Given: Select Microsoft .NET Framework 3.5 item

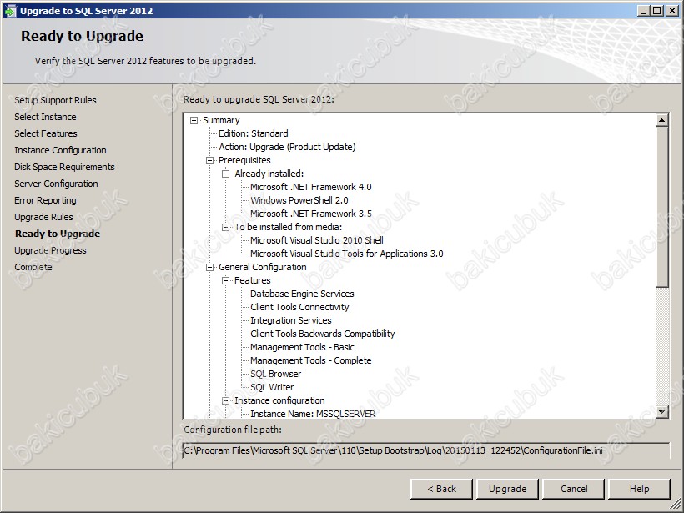Looking at the screenshot, I should point(311,214).
